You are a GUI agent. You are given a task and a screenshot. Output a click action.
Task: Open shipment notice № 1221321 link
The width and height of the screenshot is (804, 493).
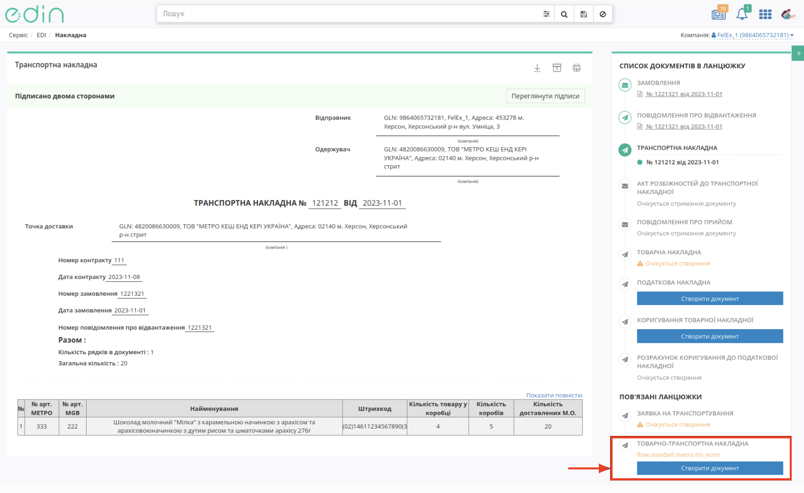(x=684, y=126)
